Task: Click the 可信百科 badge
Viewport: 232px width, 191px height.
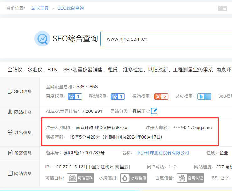Action: [81, 178]
